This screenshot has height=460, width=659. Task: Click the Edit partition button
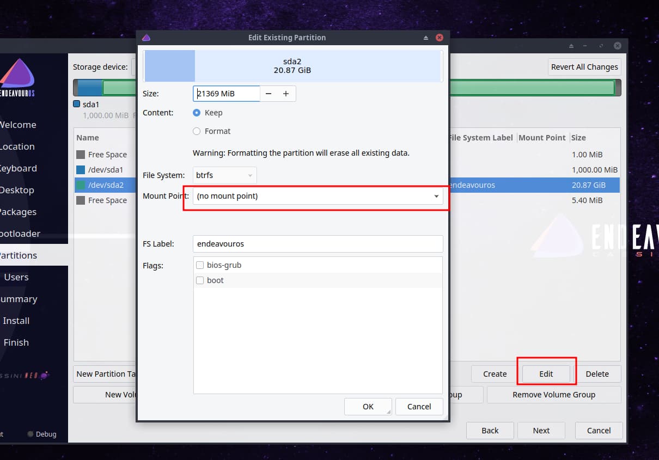point(546,374)
